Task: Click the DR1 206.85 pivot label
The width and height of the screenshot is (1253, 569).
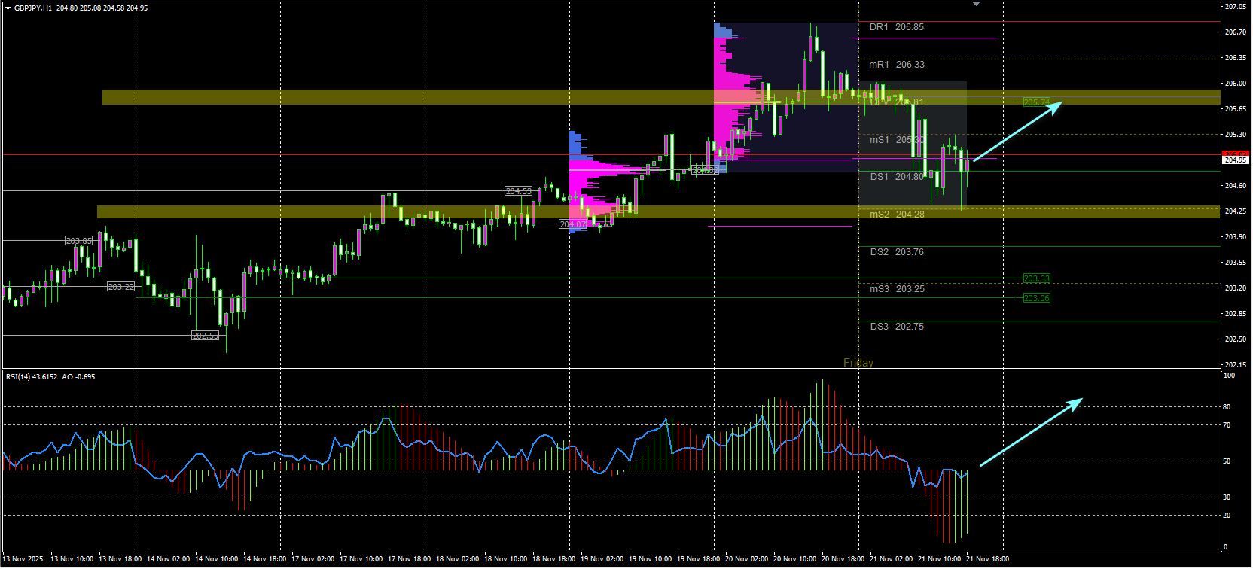Action: [896, 27]
